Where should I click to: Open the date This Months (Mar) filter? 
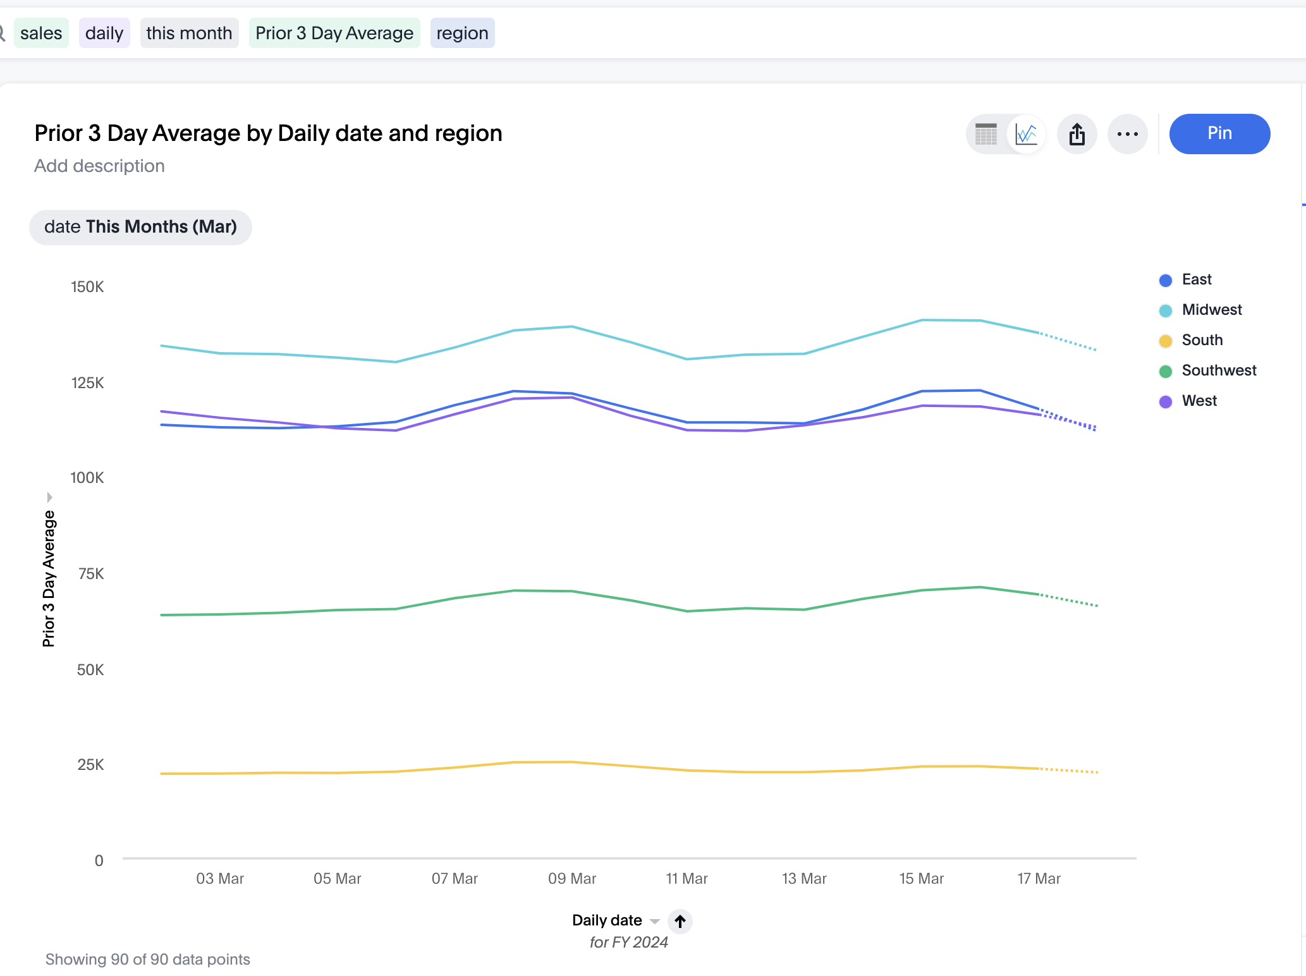point(140,226)
